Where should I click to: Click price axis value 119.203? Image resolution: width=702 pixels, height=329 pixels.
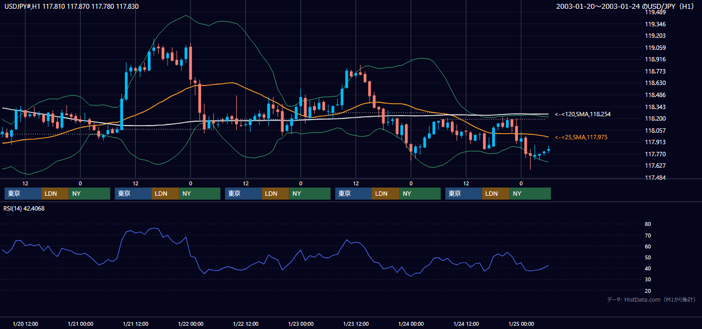click(655, 36)
